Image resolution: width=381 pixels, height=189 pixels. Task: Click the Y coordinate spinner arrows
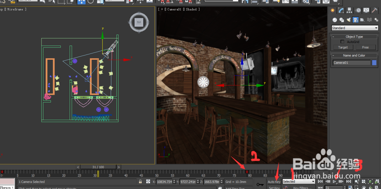point(197,182)
